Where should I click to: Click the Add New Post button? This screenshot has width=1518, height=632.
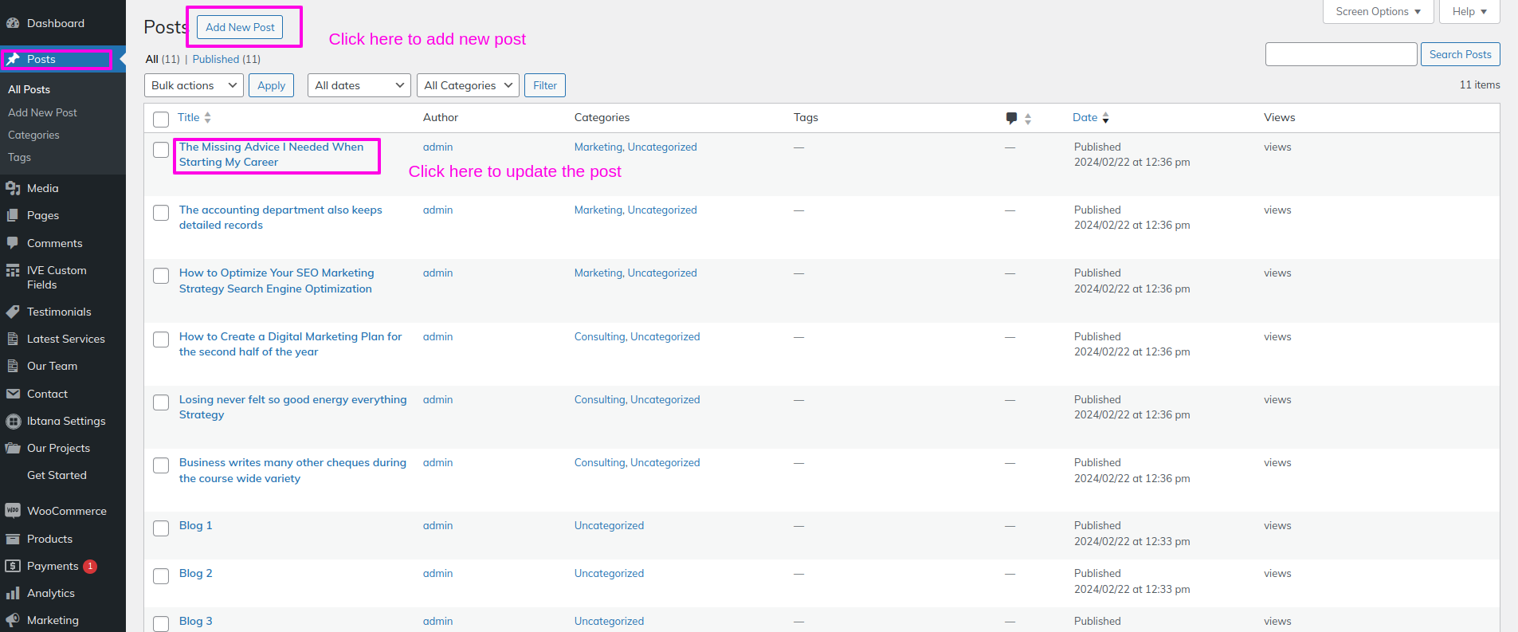(x=240, y=27)
